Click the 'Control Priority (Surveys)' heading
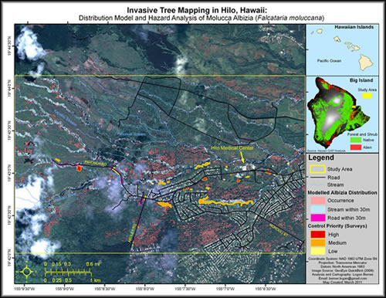The height and width of the screenshot is (298, 386). pyautogui.click(x=337, y=226)
